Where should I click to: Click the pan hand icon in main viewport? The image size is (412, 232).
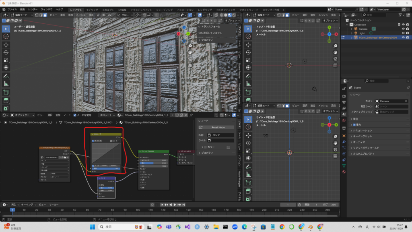click(190, 52)
